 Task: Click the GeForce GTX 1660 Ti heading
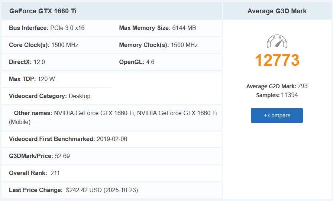[x=43, y=11]
